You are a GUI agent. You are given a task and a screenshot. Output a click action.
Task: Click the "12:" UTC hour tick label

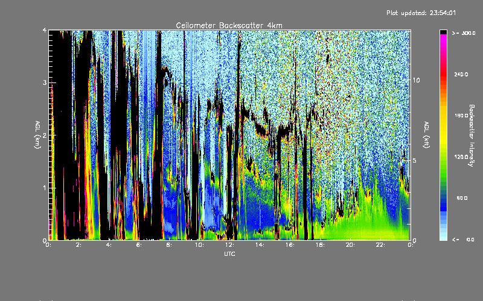229,245
